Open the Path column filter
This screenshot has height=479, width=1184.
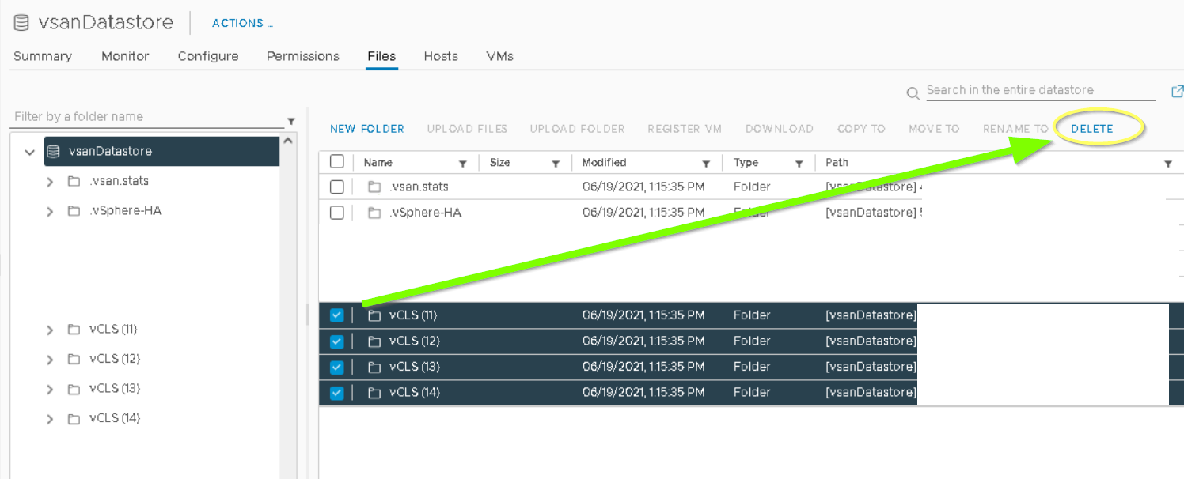(x=1168, y=164)
